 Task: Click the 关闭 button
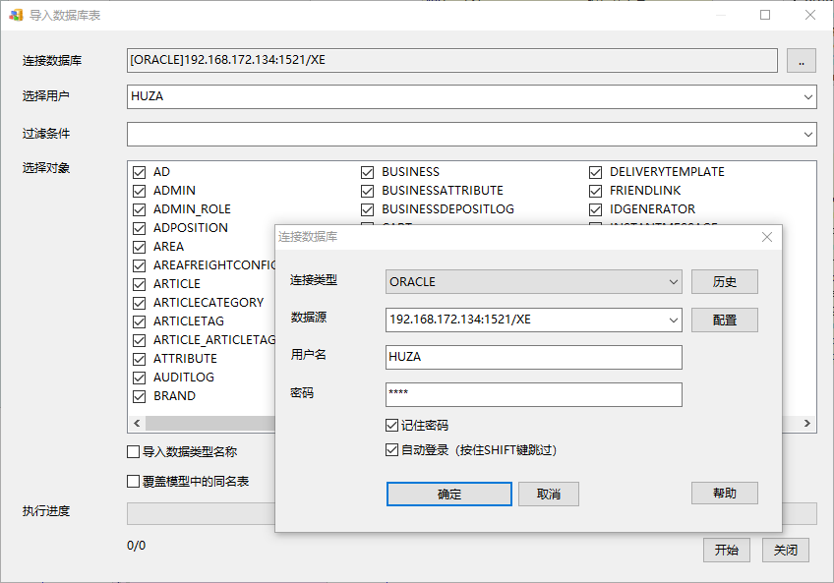tap(786, 550)
